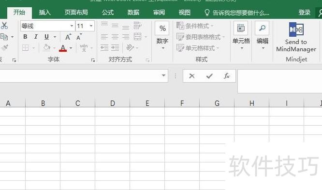Open the underline style dropdown arrow
This screenshot has width=322, height=190.
click(x=55, y=37)
